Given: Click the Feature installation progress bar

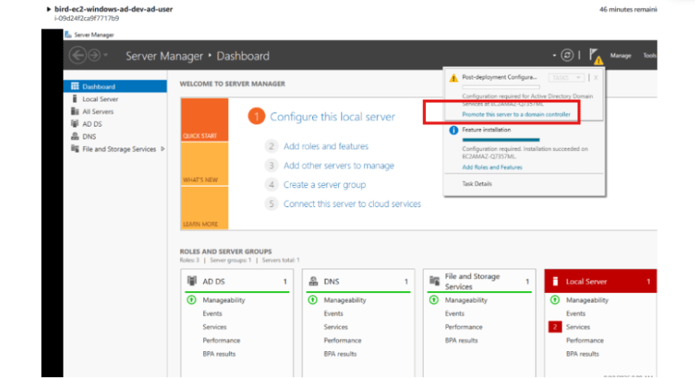Looking at the screenshot, I should pyautogui.click(x=501, y=140).
